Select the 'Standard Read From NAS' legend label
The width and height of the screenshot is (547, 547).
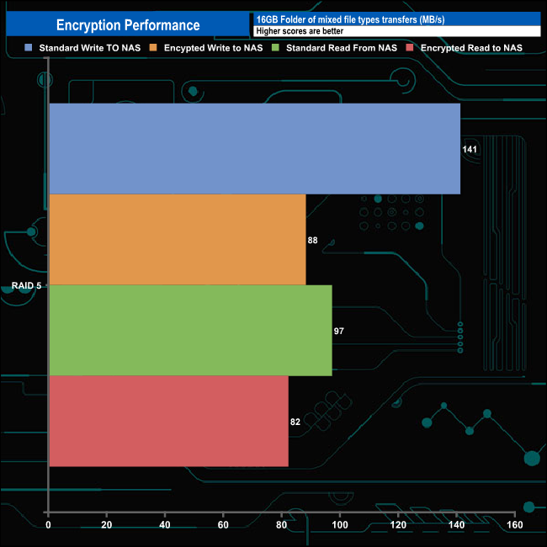click(341, 48)
